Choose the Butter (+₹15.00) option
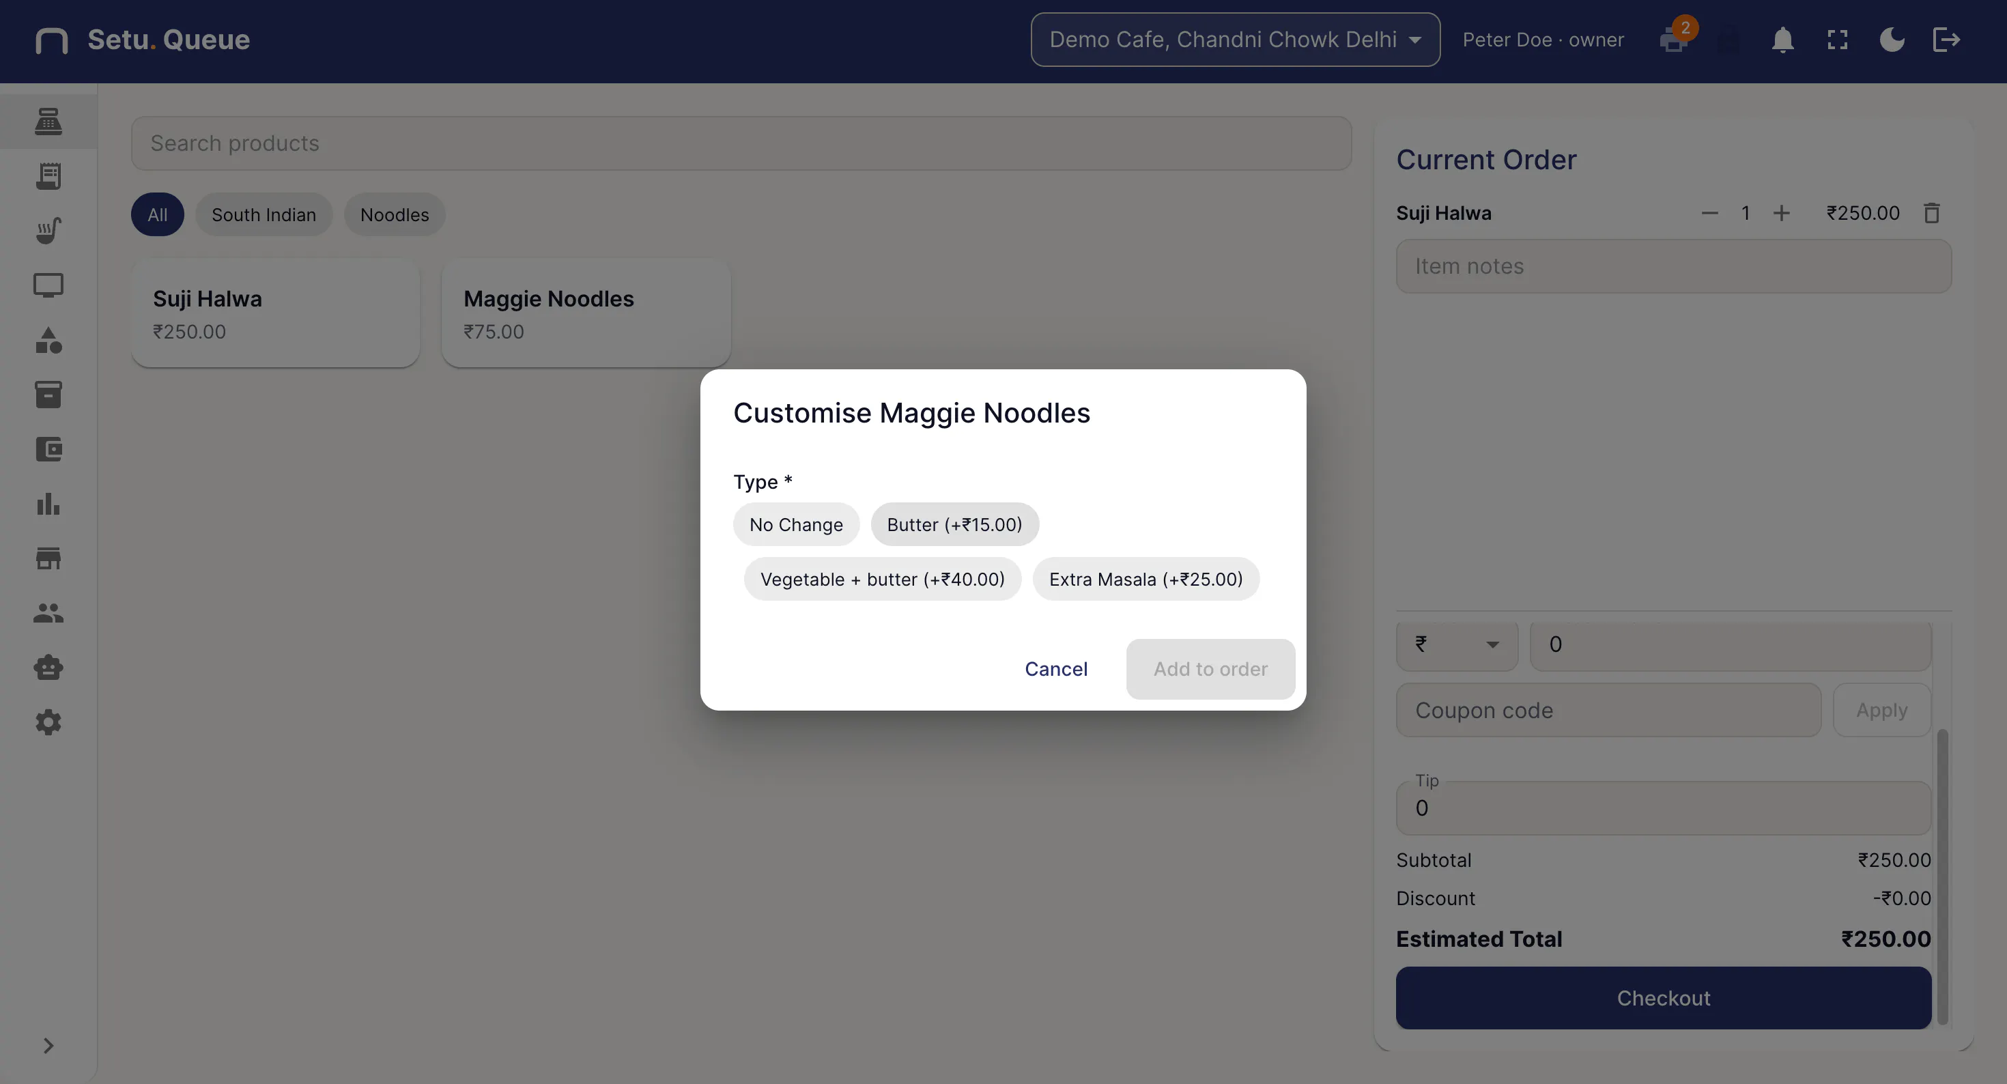Image resolution: width=2007 pixels, height=1084 pixels. (954, 524)
